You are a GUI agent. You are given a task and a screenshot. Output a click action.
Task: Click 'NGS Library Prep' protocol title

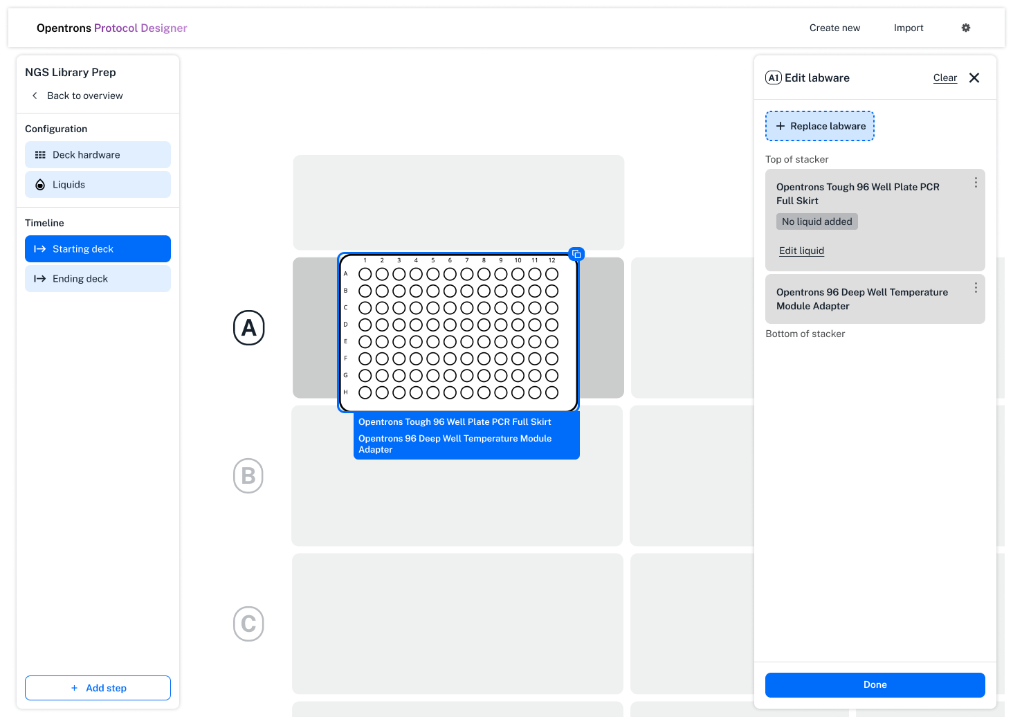coord(71,72)
